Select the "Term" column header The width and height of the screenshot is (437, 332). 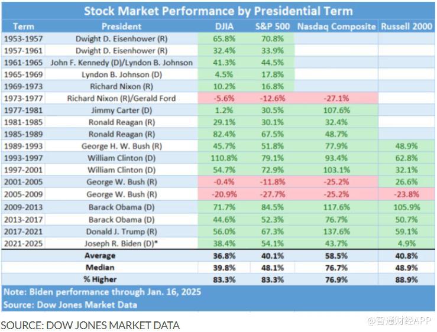24,27
